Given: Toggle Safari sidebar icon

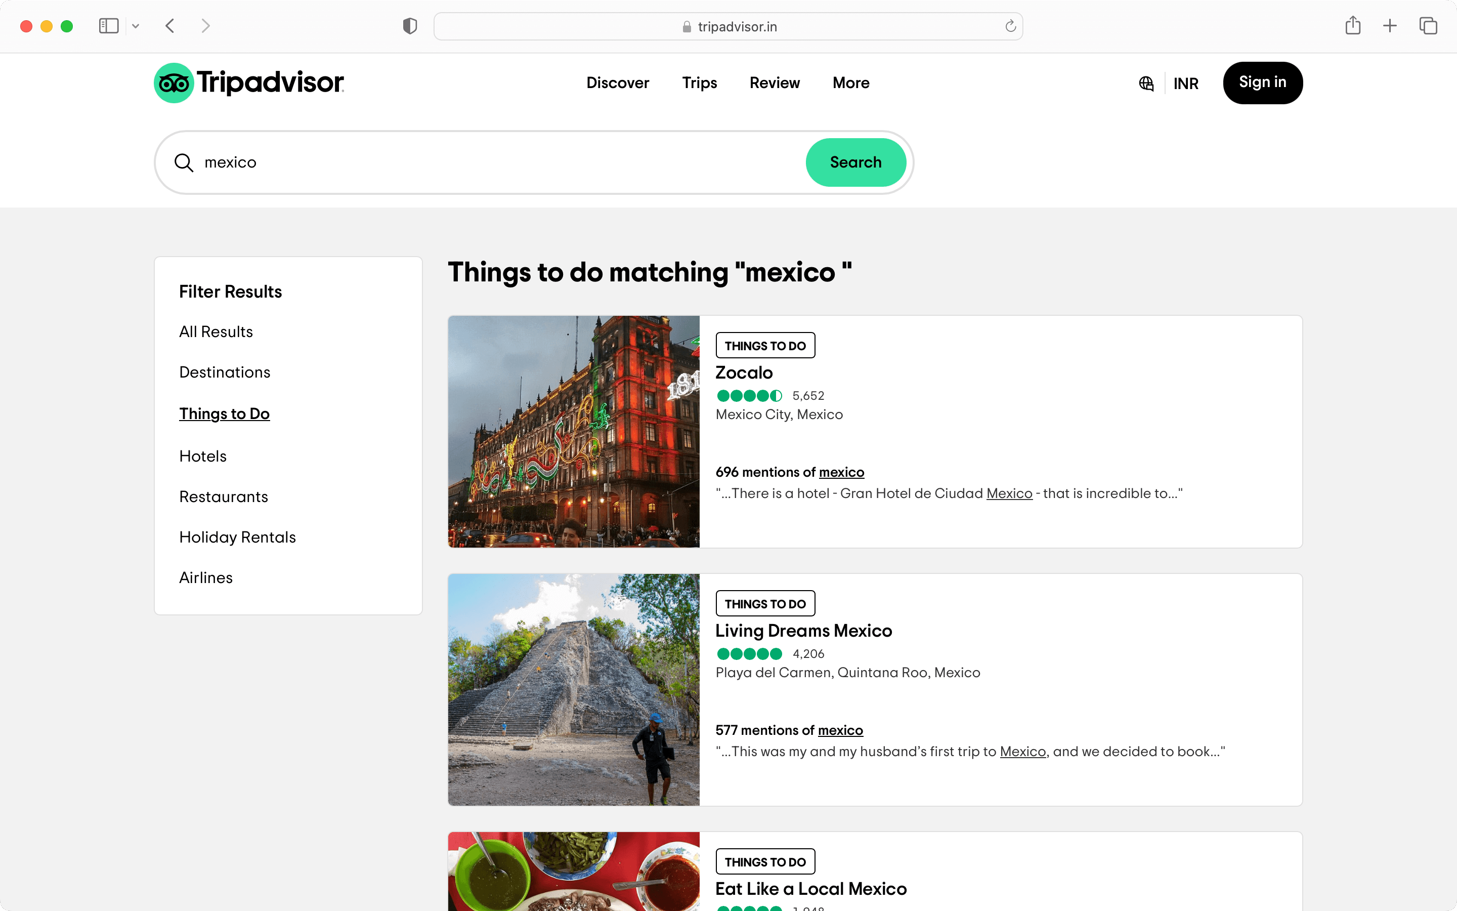Looking at the screenshot, I should (108, 26).
